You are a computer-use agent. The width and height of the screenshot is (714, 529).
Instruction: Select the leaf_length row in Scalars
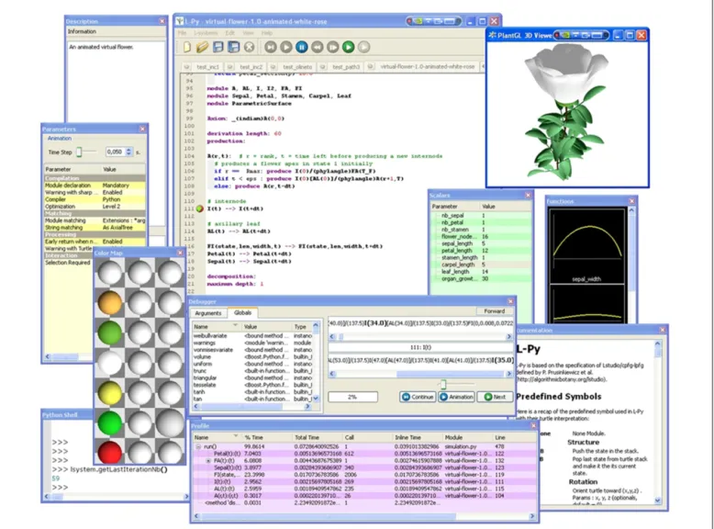[481, 272]
